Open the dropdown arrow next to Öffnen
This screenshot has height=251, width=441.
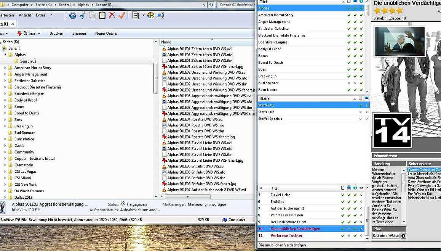click(39, 33)
